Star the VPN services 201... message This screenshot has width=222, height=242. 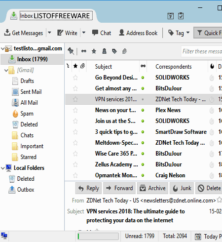(75, 99)
